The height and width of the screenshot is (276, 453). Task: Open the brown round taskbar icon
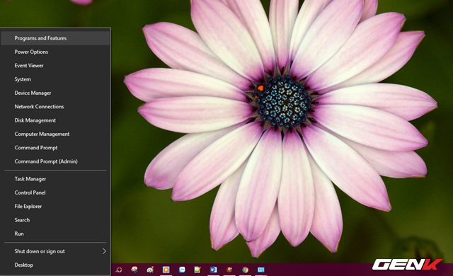229,270
